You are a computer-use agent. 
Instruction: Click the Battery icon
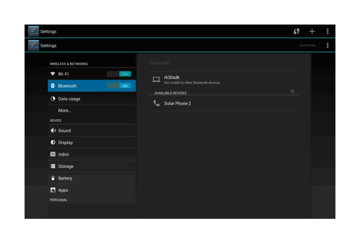pos(53,178)
